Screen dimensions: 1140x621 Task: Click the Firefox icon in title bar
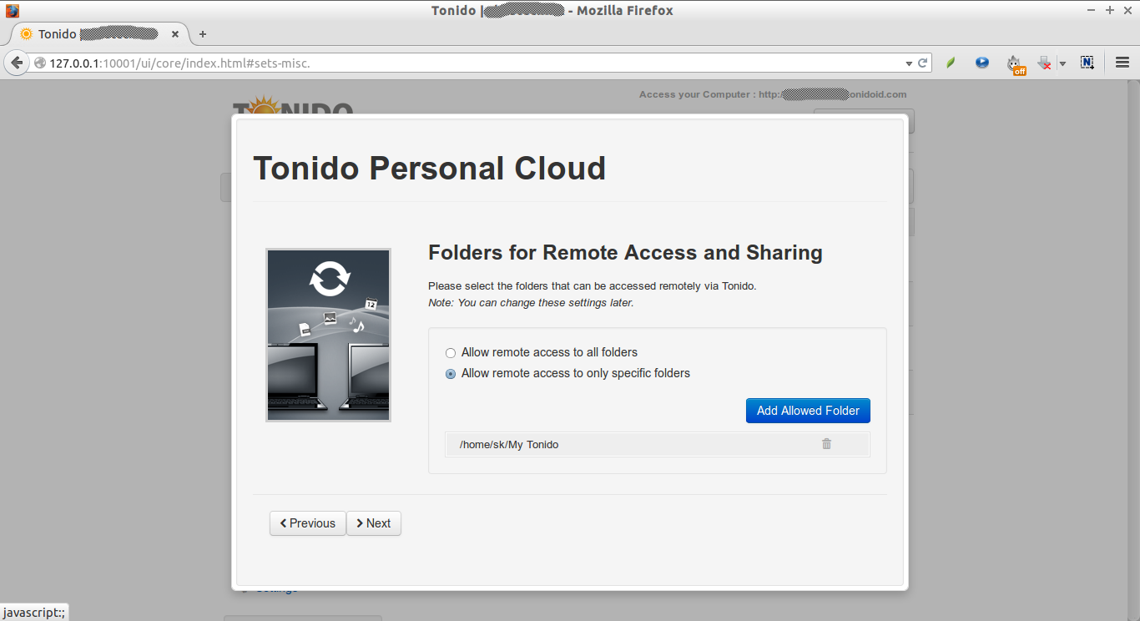[x=12, y=10]
